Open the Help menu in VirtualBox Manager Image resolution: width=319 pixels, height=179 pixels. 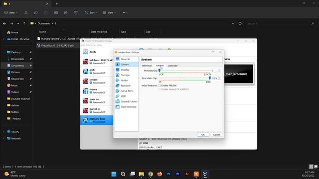click(100, 45)
